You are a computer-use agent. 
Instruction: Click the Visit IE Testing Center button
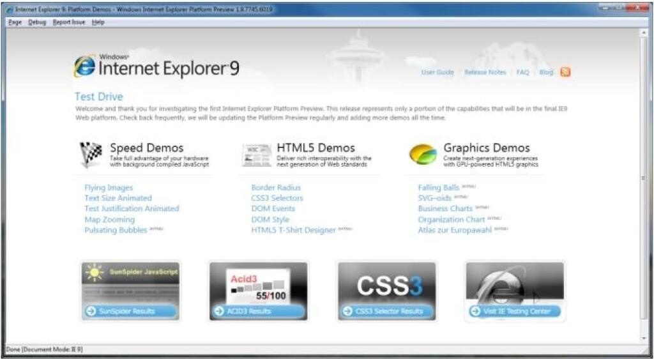click(x=514, y=311)
